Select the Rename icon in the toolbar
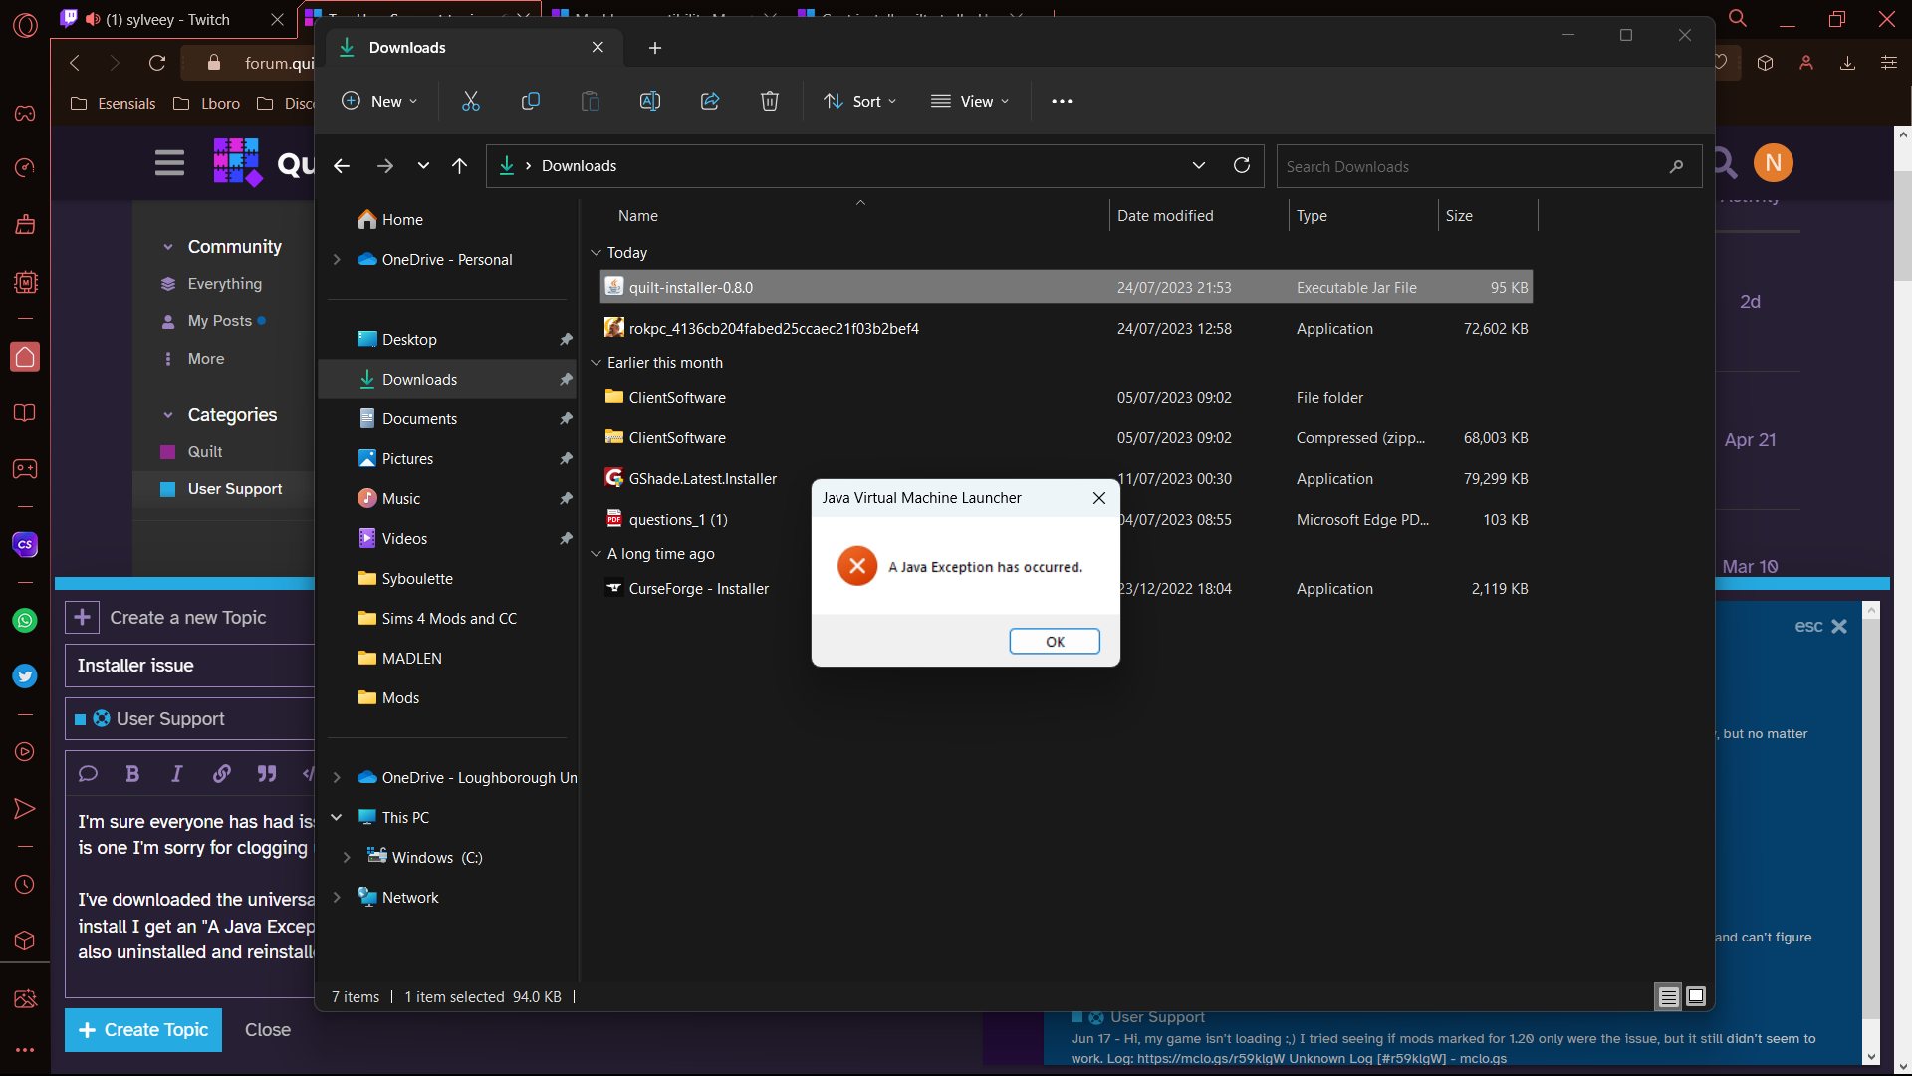Viewport: 1912px width, 1076px height. pos(650,101)
